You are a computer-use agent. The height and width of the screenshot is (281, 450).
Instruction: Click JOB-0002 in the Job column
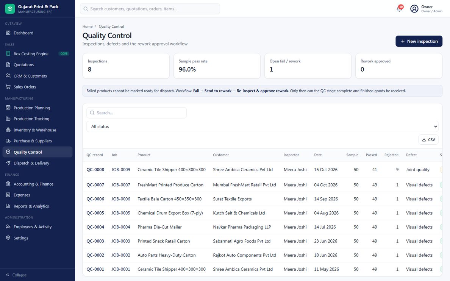pos(121,255)
